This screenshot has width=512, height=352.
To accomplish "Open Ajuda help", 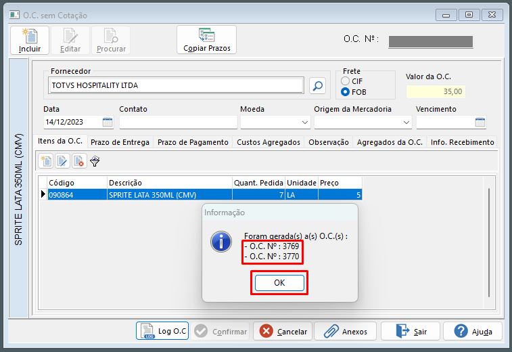I will 473,331.
